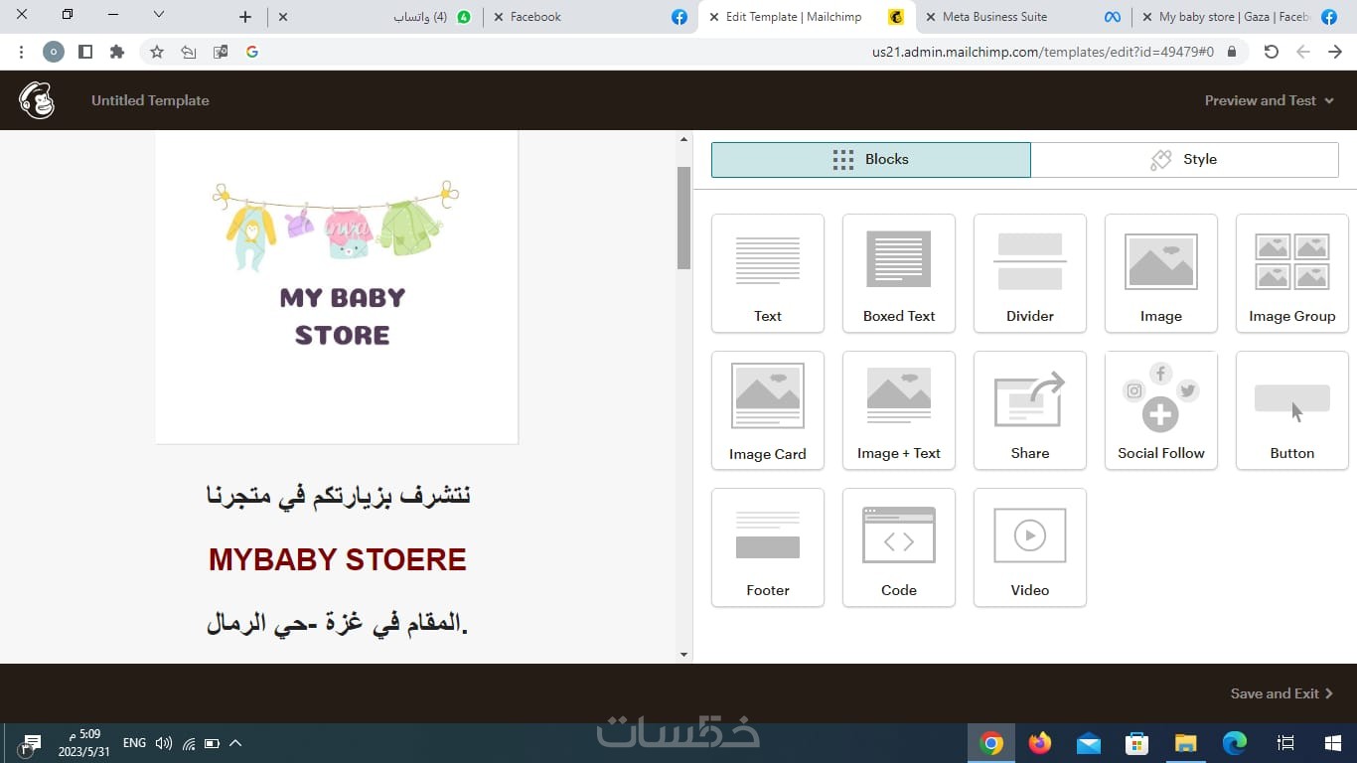Screen dimensions: 1357x763
Task: Select the Boxed Text block
Action: click(899, 273)
